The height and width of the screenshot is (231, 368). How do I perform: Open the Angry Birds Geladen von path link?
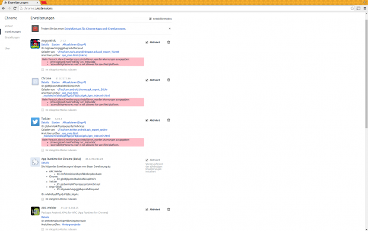pyautogui.click(x=88, y=52)
